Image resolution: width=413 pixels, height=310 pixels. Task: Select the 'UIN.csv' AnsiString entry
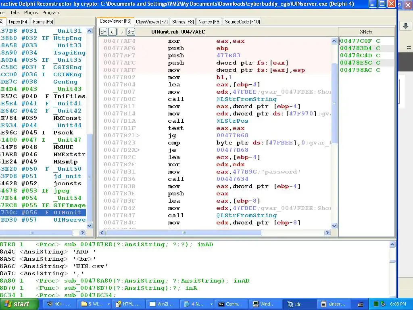[194, 266]
